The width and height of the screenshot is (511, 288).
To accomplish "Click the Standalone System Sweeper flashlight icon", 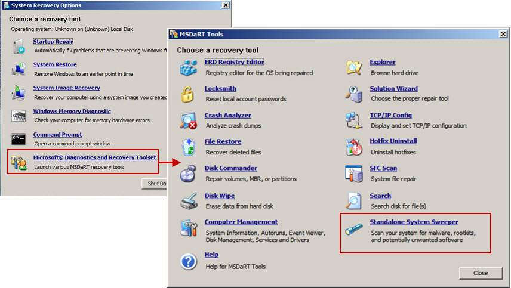I will pos(354,229).
